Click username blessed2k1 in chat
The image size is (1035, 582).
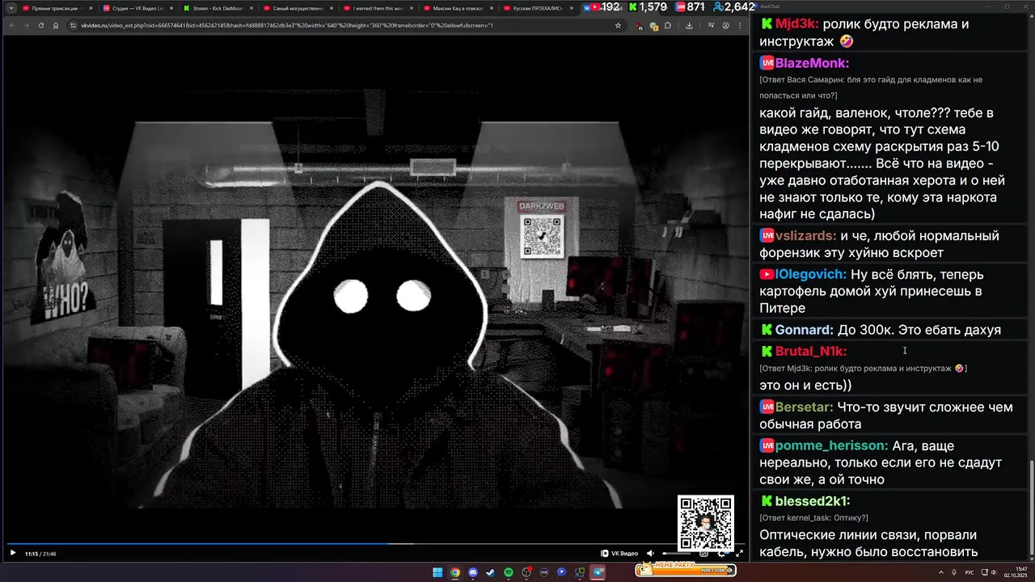tap(813, 501)
